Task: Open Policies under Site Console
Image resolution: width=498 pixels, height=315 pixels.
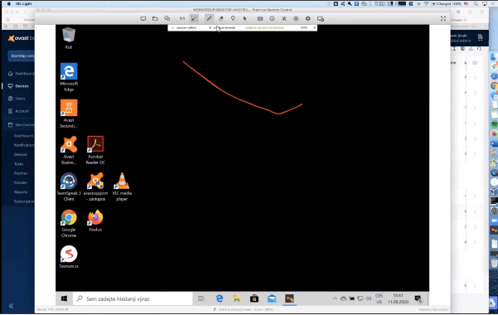Action: [21, 182]
